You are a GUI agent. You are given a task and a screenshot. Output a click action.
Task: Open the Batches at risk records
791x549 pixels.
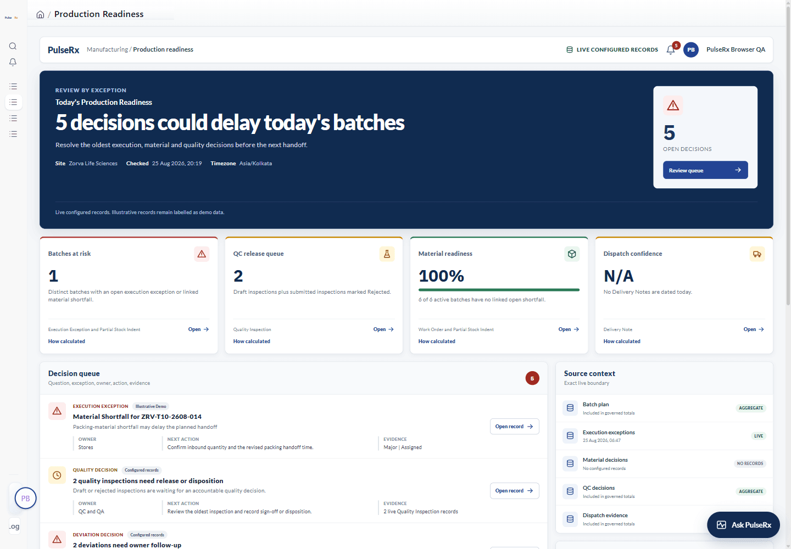tap(198, 329)
